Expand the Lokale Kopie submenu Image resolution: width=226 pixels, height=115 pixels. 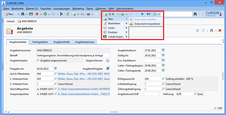[116, 36]
